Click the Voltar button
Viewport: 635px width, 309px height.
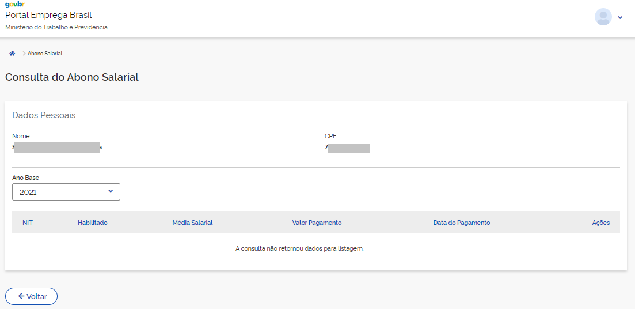pyautogui.click(x=31, y=296)
